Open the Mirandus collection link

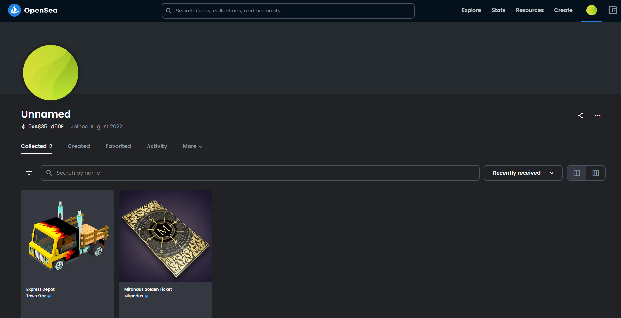click(133, 296)
